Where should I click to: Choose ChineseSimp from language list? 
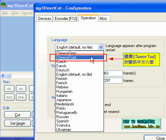click(x=79, y=53)
